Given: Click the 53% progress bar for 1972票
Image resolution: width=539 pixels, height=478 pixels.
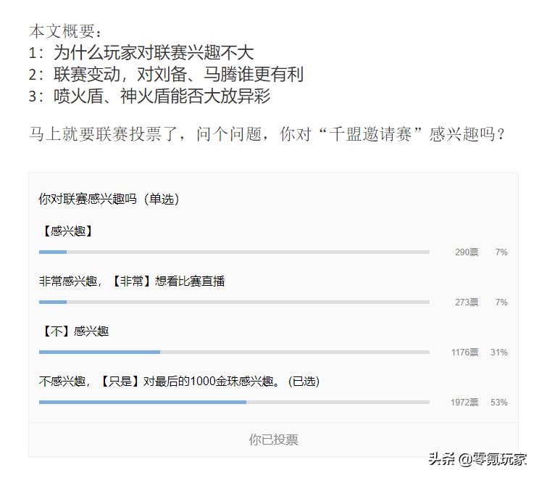Looking at the screenshot, I should coord(234,402).
